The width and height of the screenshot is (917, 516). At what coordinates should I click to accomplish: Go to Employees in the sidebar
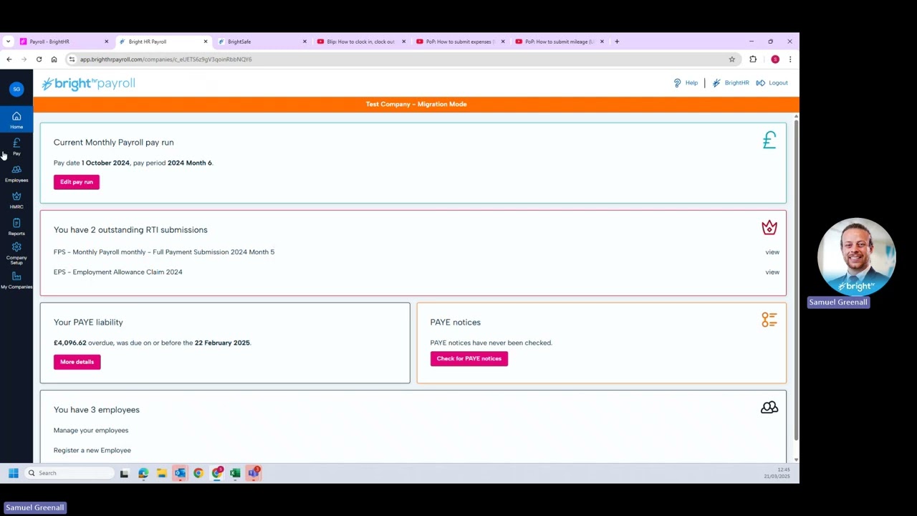click(x=16, y=173)
